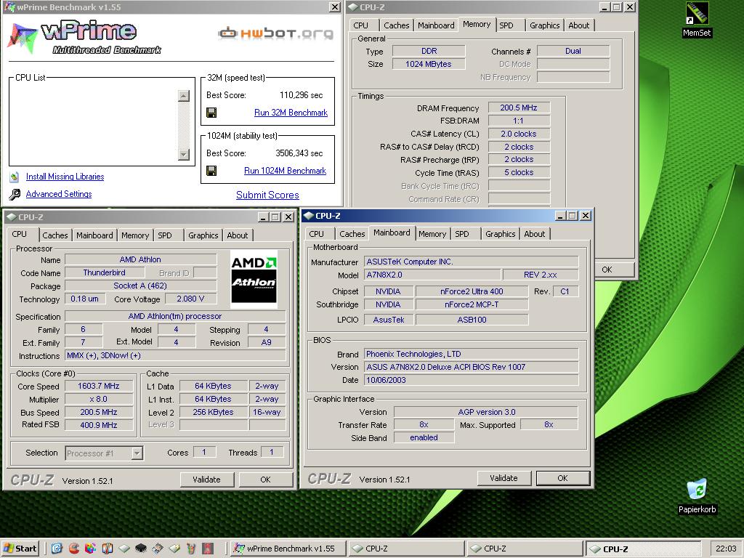Open About tab in Mainboard CPU-Z window
Viewport: 744px width, 558px height.
point(534,234)
